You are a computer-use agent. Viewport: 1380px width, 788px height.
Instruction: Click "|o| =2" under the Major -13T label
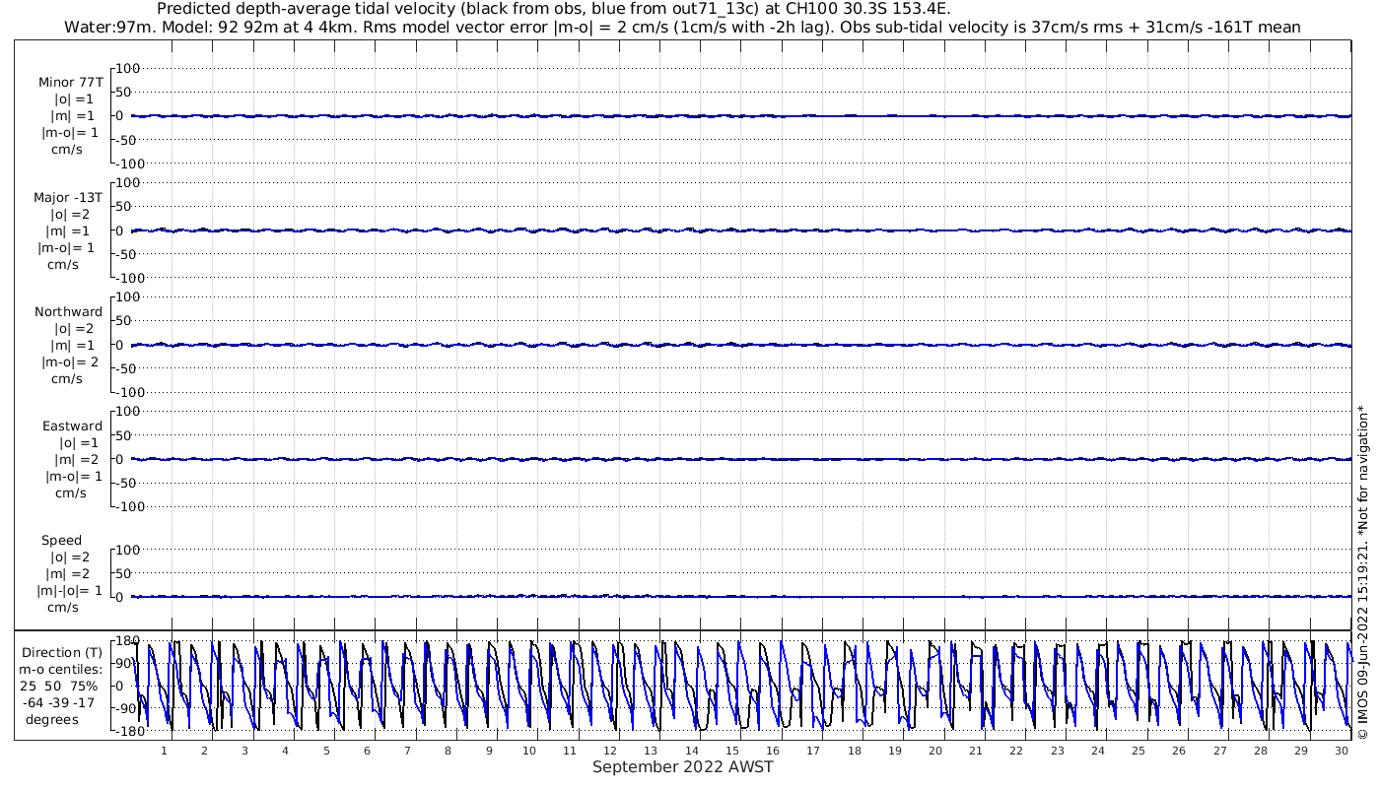pyautogui.click(x=72, y=215)
